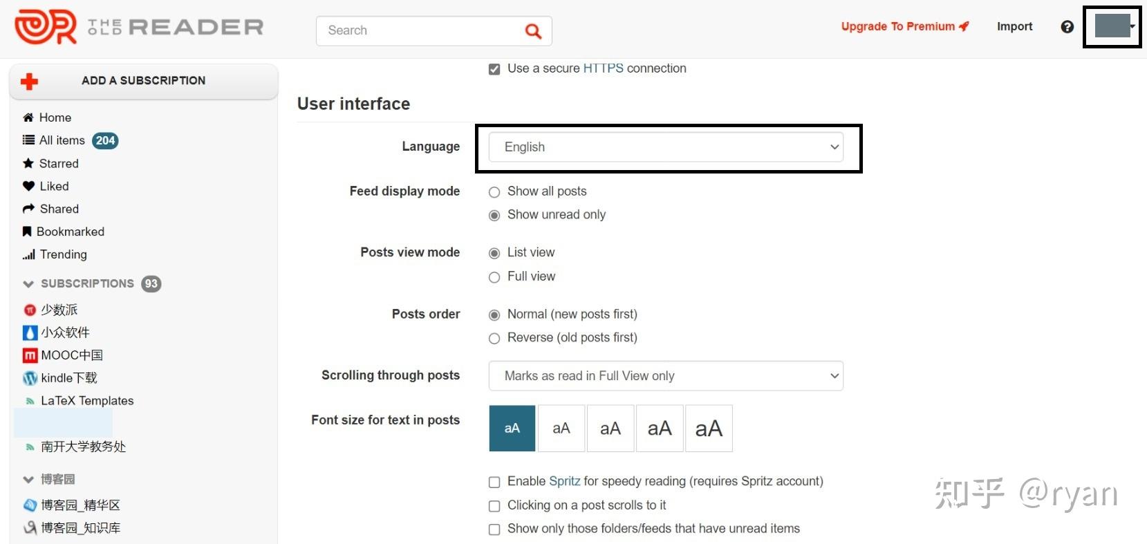
Task: Open the Bookmarked items icon
Action: click(x=28, y=232)
